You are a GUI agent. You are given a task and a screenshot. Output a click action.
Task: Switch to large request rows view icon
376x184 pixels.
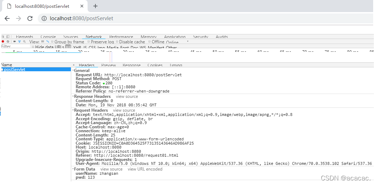pyautogui.click(x=43, y=41)
